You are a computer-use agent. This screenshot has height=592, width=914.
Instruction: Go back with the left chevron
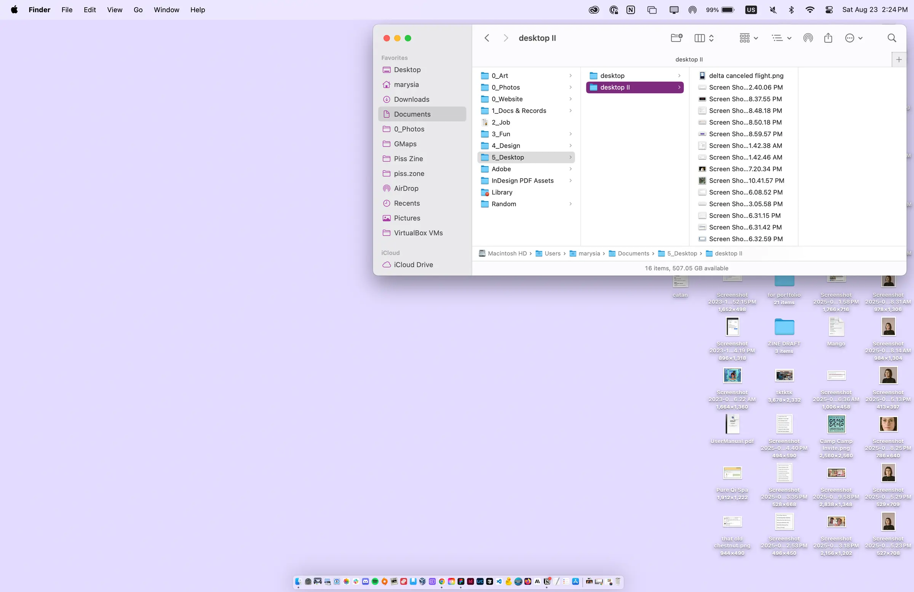point(487,38)
